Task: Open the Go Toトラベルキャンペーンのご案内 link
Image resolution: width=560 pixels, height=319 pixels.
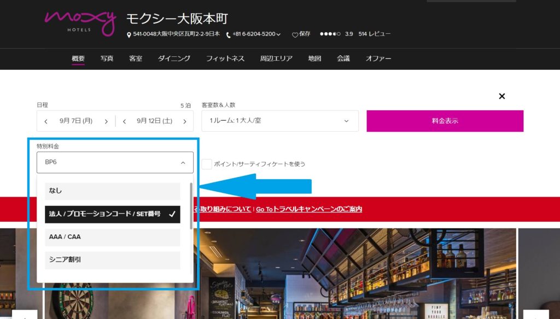Action: coord(309,209)
